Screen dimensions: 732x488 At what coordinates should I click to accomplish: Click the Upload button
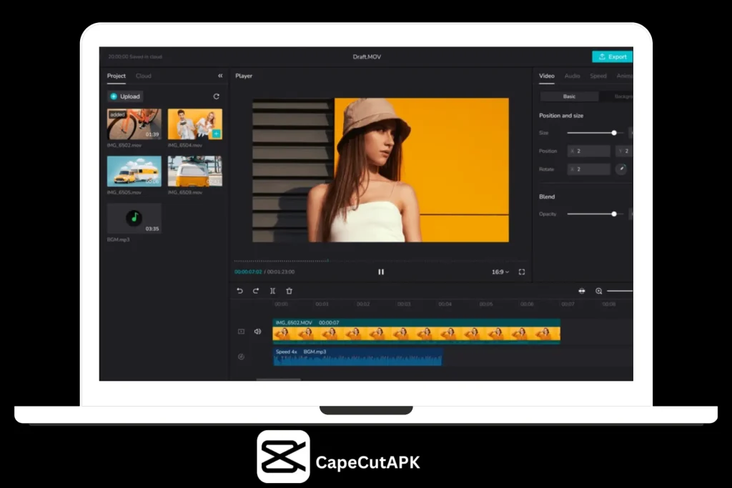(125, 96)
